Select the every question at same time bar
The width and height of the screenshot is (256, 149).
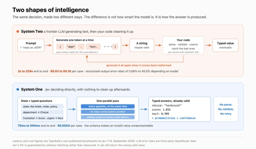(x=108, y=106)
